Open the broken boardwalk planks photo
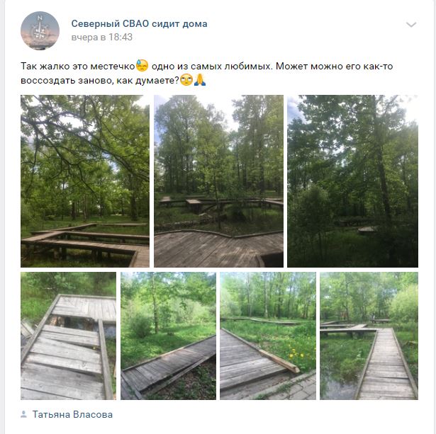 click(x=68, y=336)
